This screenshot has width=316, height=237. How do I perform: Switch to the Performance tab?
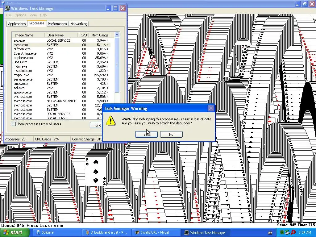click(x=57, y=24)
